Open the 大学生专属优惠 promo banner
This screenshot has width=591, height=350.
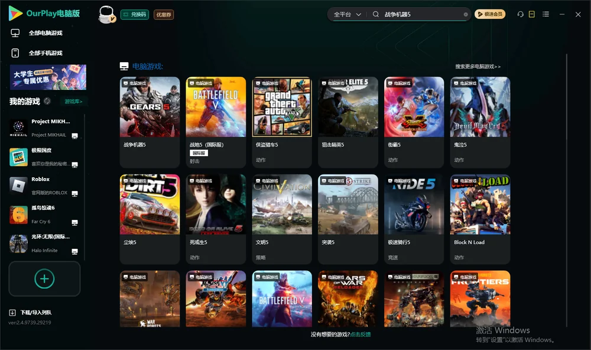tap(48, 77)
